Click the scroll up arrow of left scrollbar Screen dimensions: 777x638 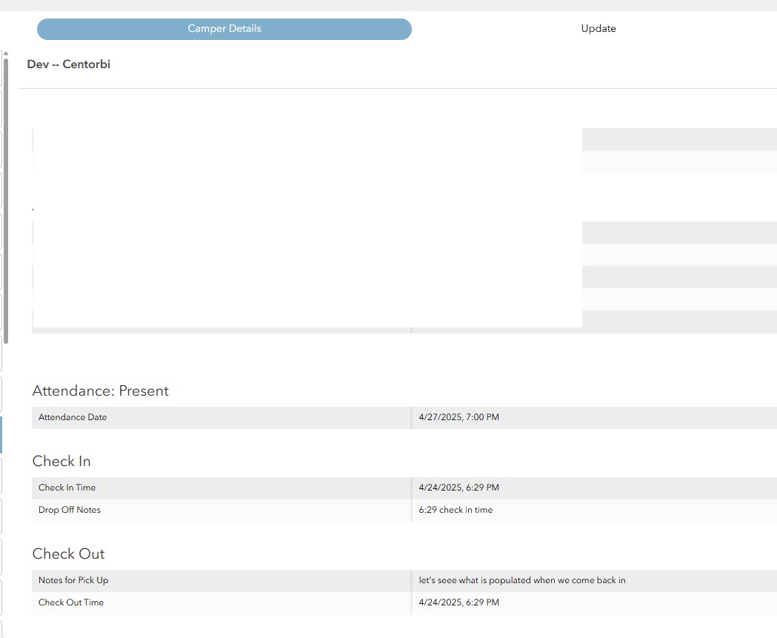tap(6, 53)
